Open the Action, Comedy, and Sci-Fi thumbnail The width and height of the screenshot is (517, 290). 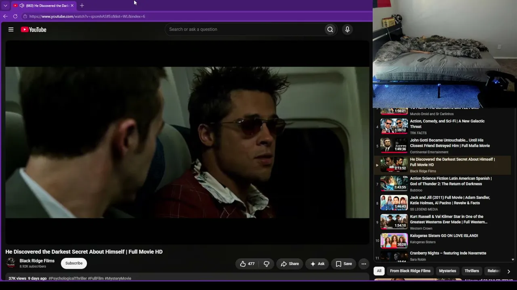[x=394, y=126]
